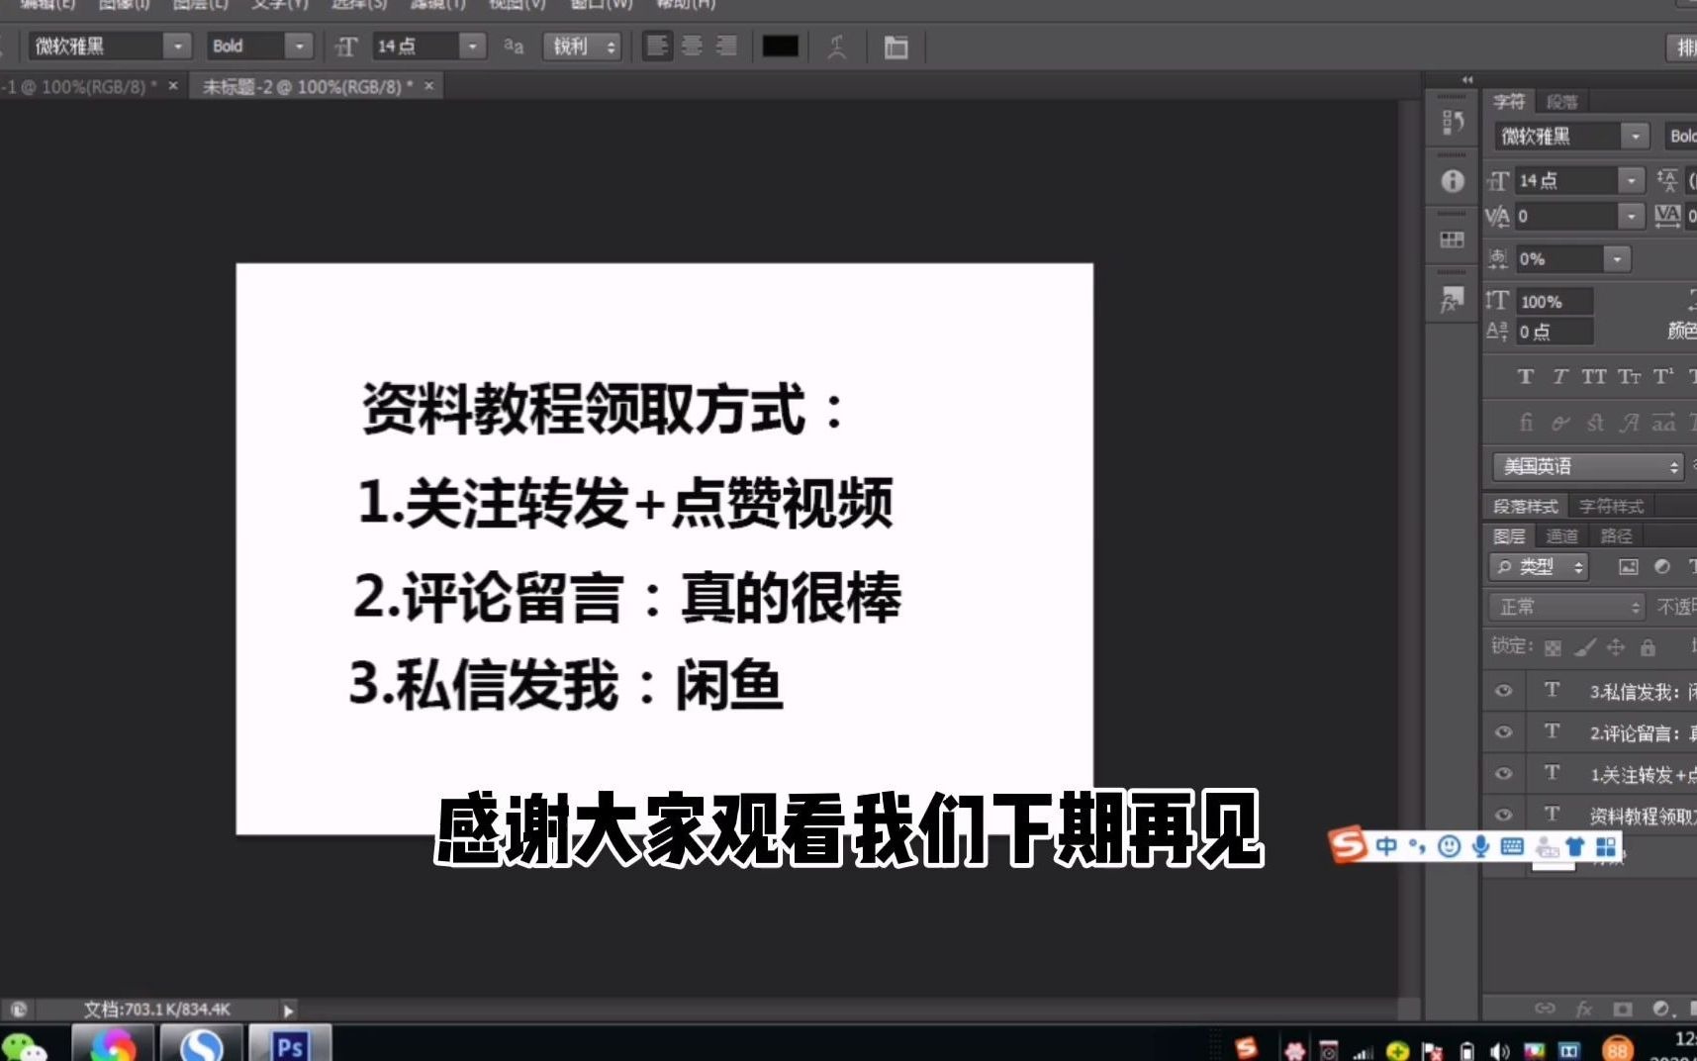Lock transparent pixels checkerboard icon
1697x1061 pixels.
(1553, 648)
